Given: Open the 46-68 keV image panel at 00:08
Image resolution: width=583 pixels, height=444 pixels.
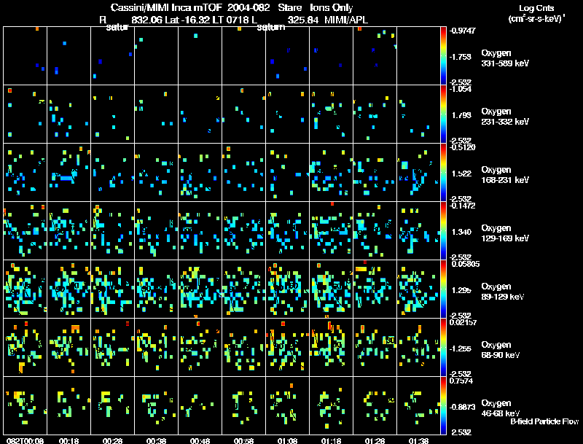Looking at the screenshot, I should 25,405.
